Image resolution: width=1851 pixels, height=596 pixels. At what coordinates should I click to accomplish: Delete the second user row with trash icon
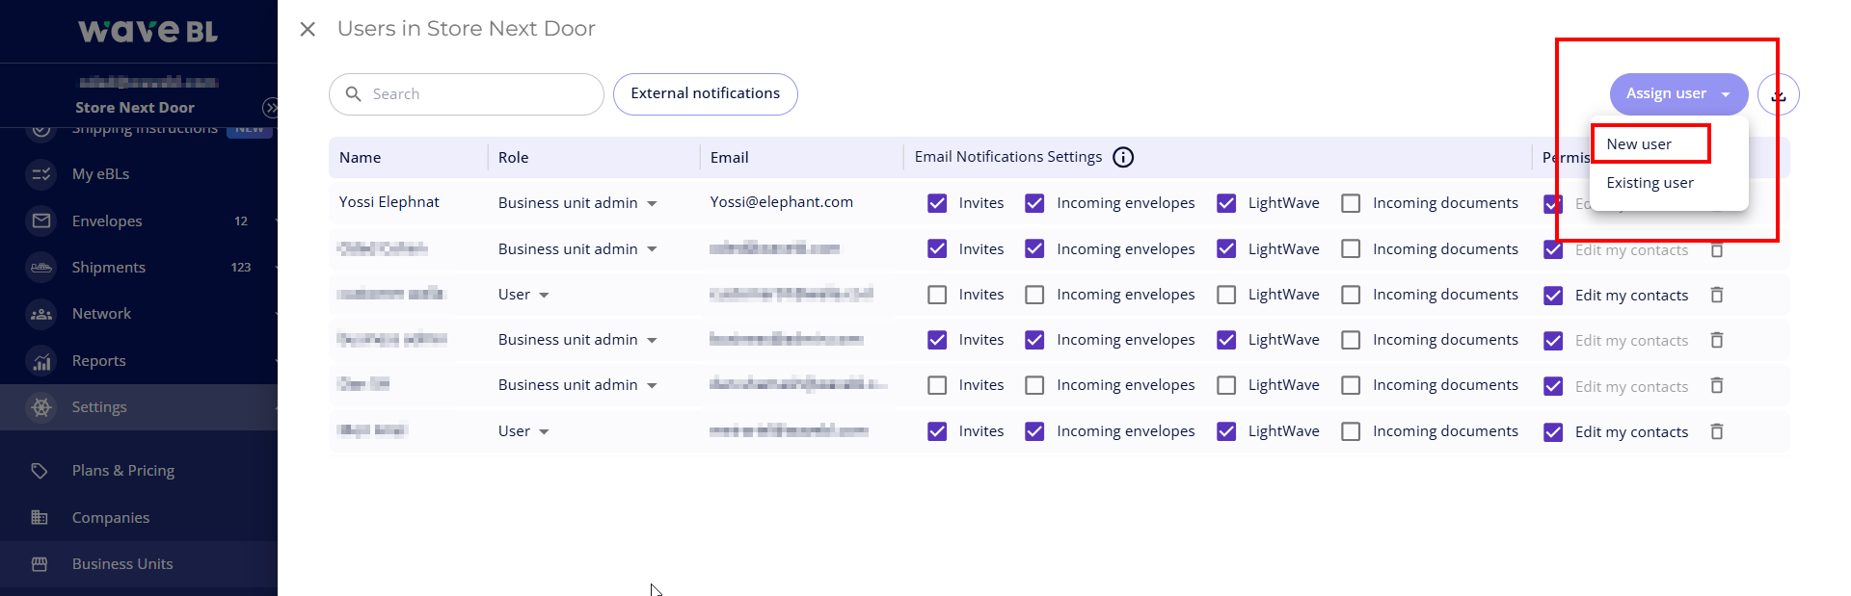pyautogui.click(x=1717, y=249)
